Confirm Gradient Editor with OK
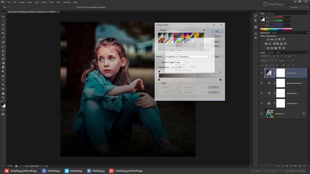Viewport: 310px width, 174px height. pos(217,32)
